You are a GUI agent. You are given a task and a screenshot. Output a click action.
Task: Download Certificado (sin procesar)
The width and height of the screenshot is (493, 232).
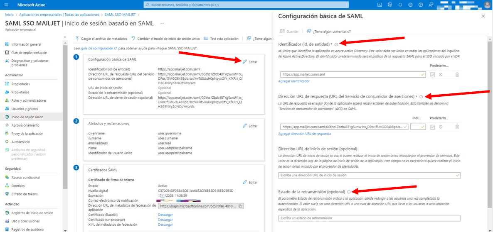[165, 220]
